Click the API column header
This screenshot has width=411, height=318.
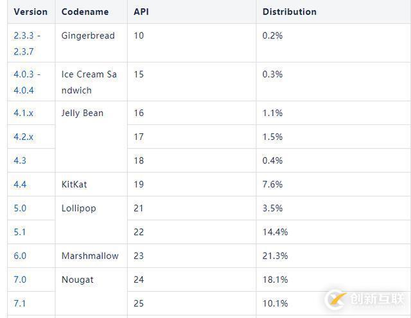(x=141, y=12)
